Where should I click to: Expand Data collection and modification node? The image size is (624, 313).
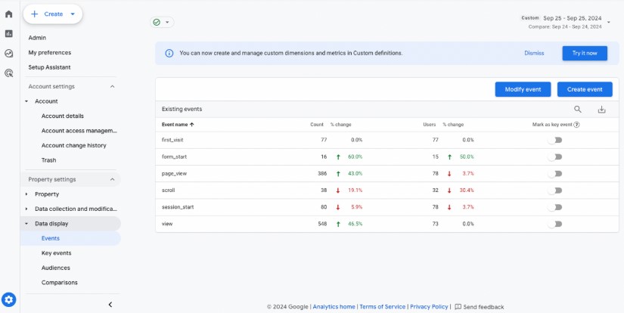26,209
